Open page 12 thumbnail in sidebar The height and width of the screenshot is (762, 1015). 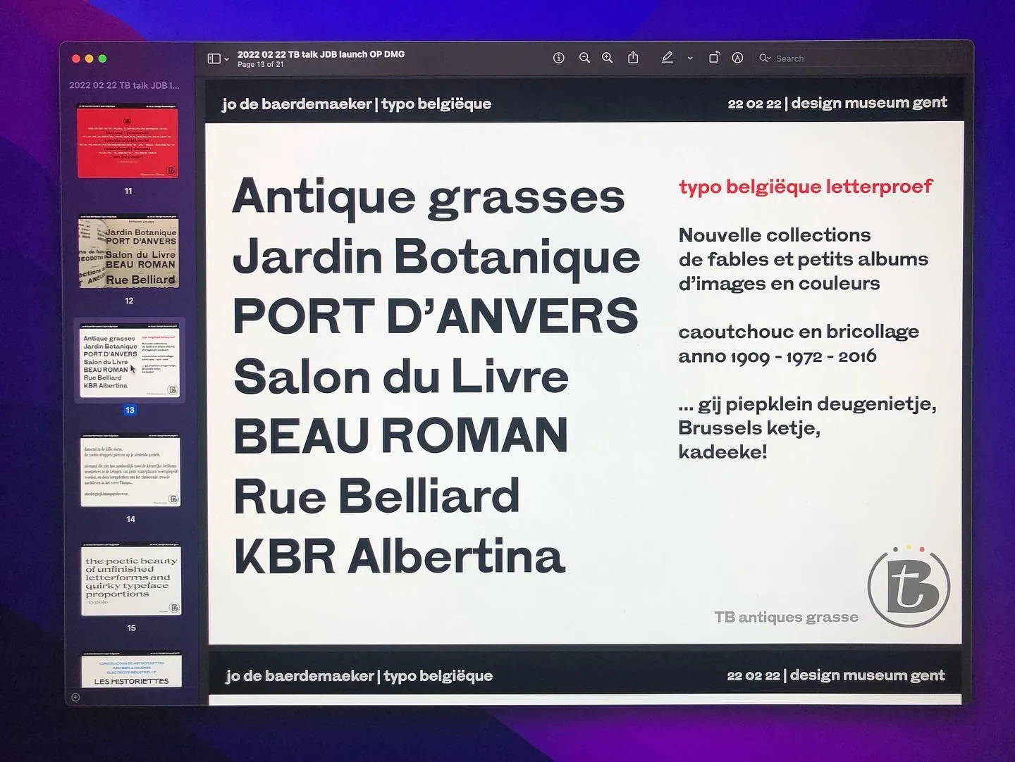point(128,252)
